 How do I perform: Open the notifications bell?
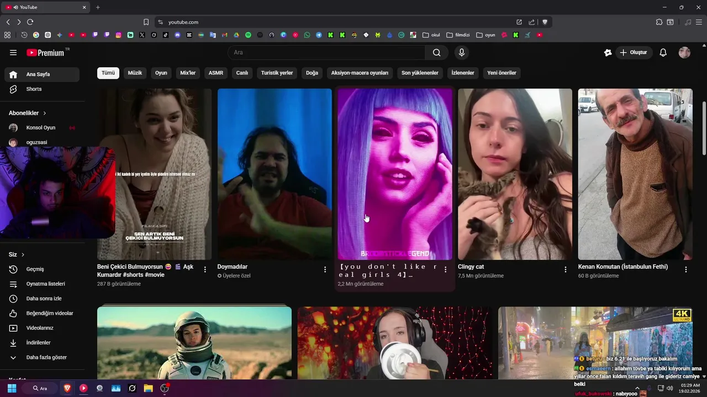click(x=663, y=52)
